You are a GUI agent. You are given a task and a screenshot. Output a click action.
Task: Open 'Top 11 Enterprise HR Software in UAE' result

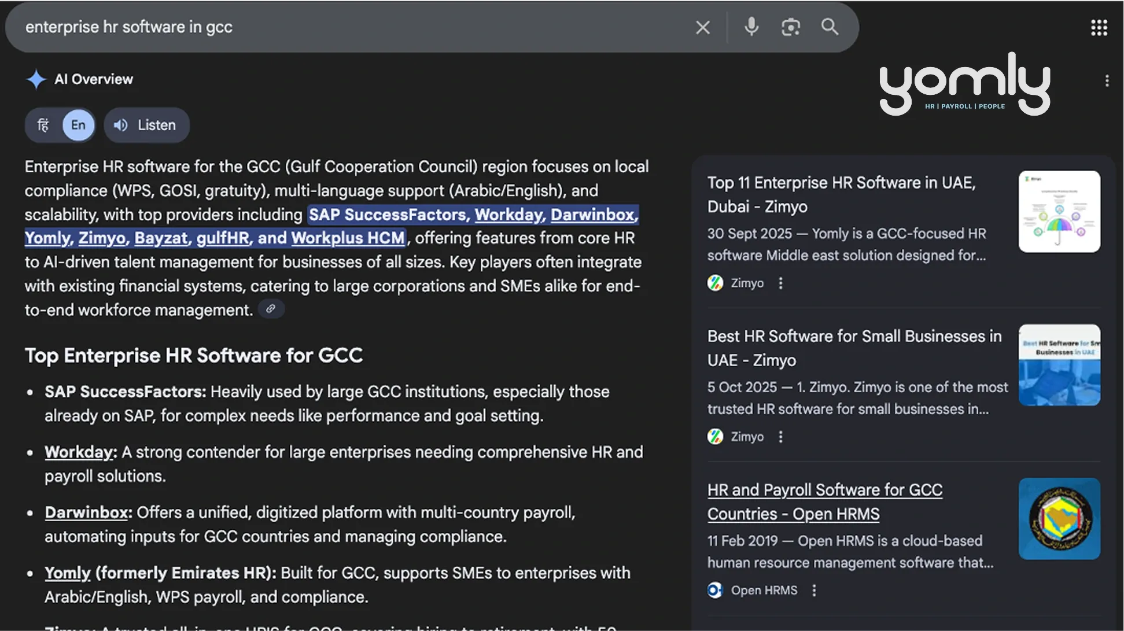pos(842,195)
